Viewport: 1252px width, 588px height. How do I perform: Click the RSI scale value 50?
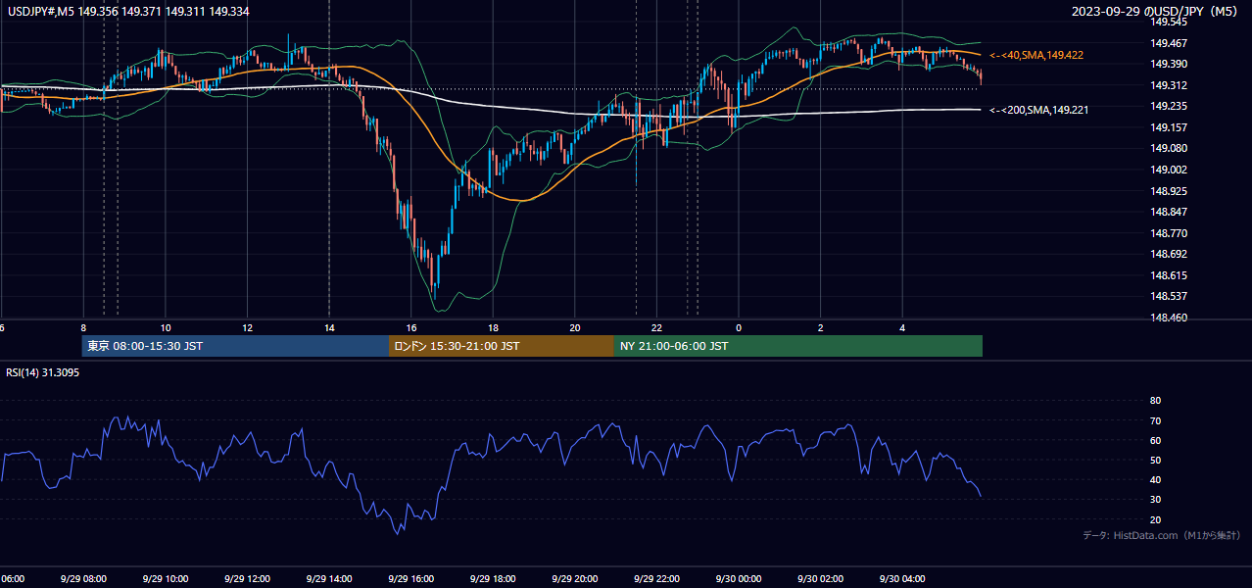point(1155,460)
